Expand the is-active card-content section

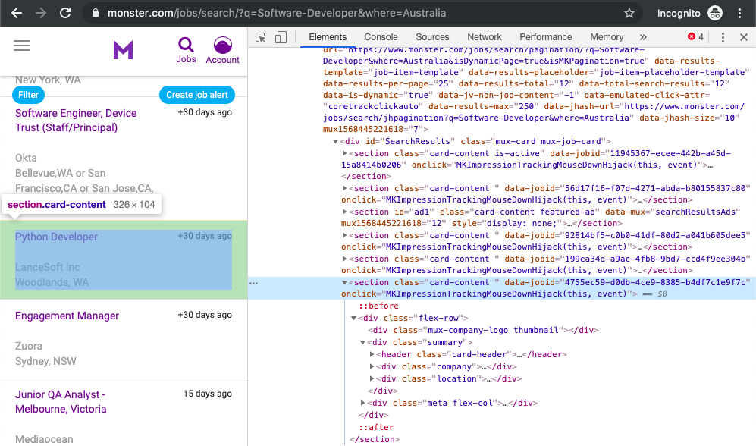(x=344, y=153)
